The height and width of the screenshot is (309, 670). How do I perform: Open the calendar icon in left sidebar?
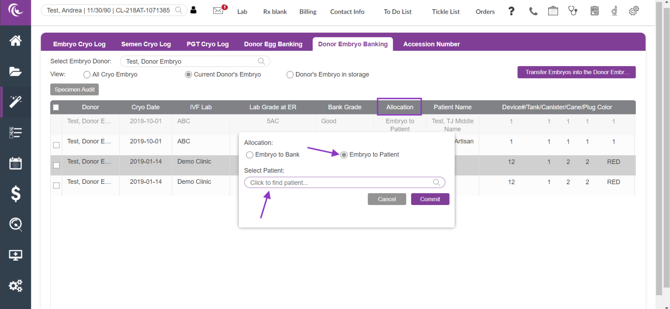click(15, 163)
